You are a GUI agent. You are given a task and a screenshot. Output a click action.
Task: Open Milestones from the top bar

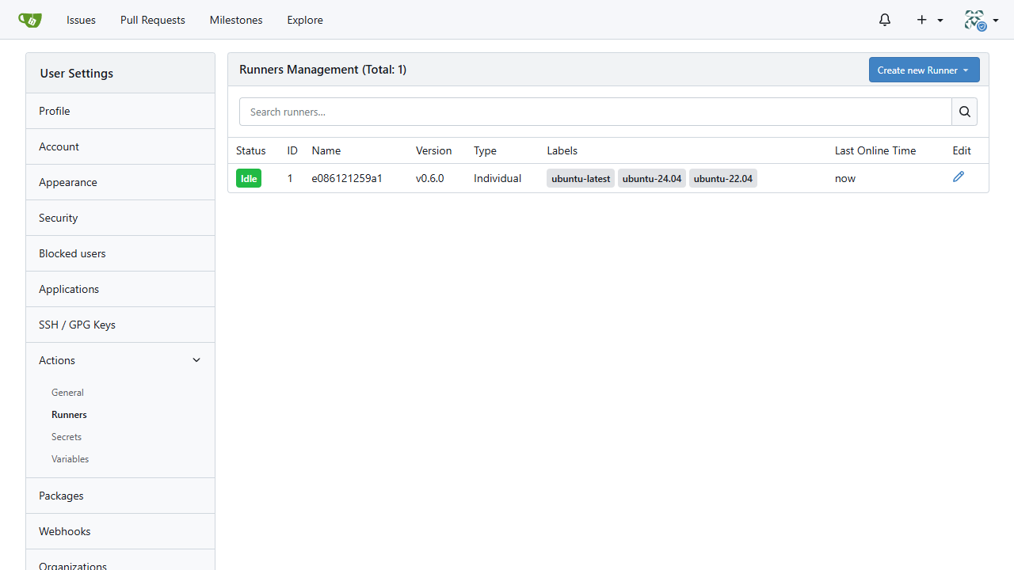pyautogui.click(x=236, y=20)
